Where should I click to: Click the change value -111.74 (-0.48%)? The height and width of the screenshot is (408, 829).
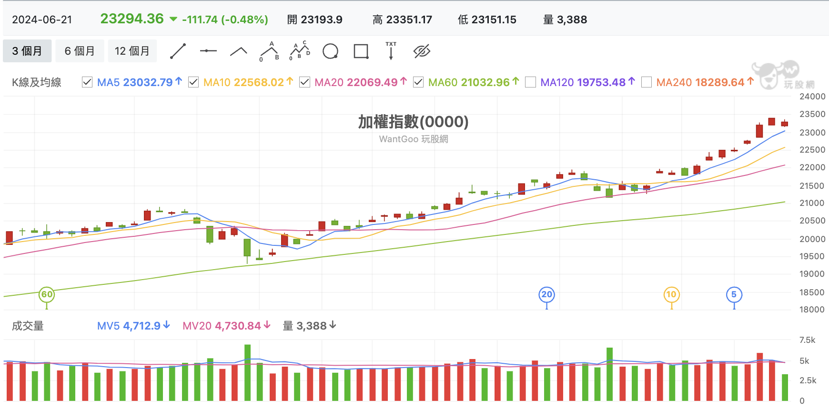[x=225, y=19]
